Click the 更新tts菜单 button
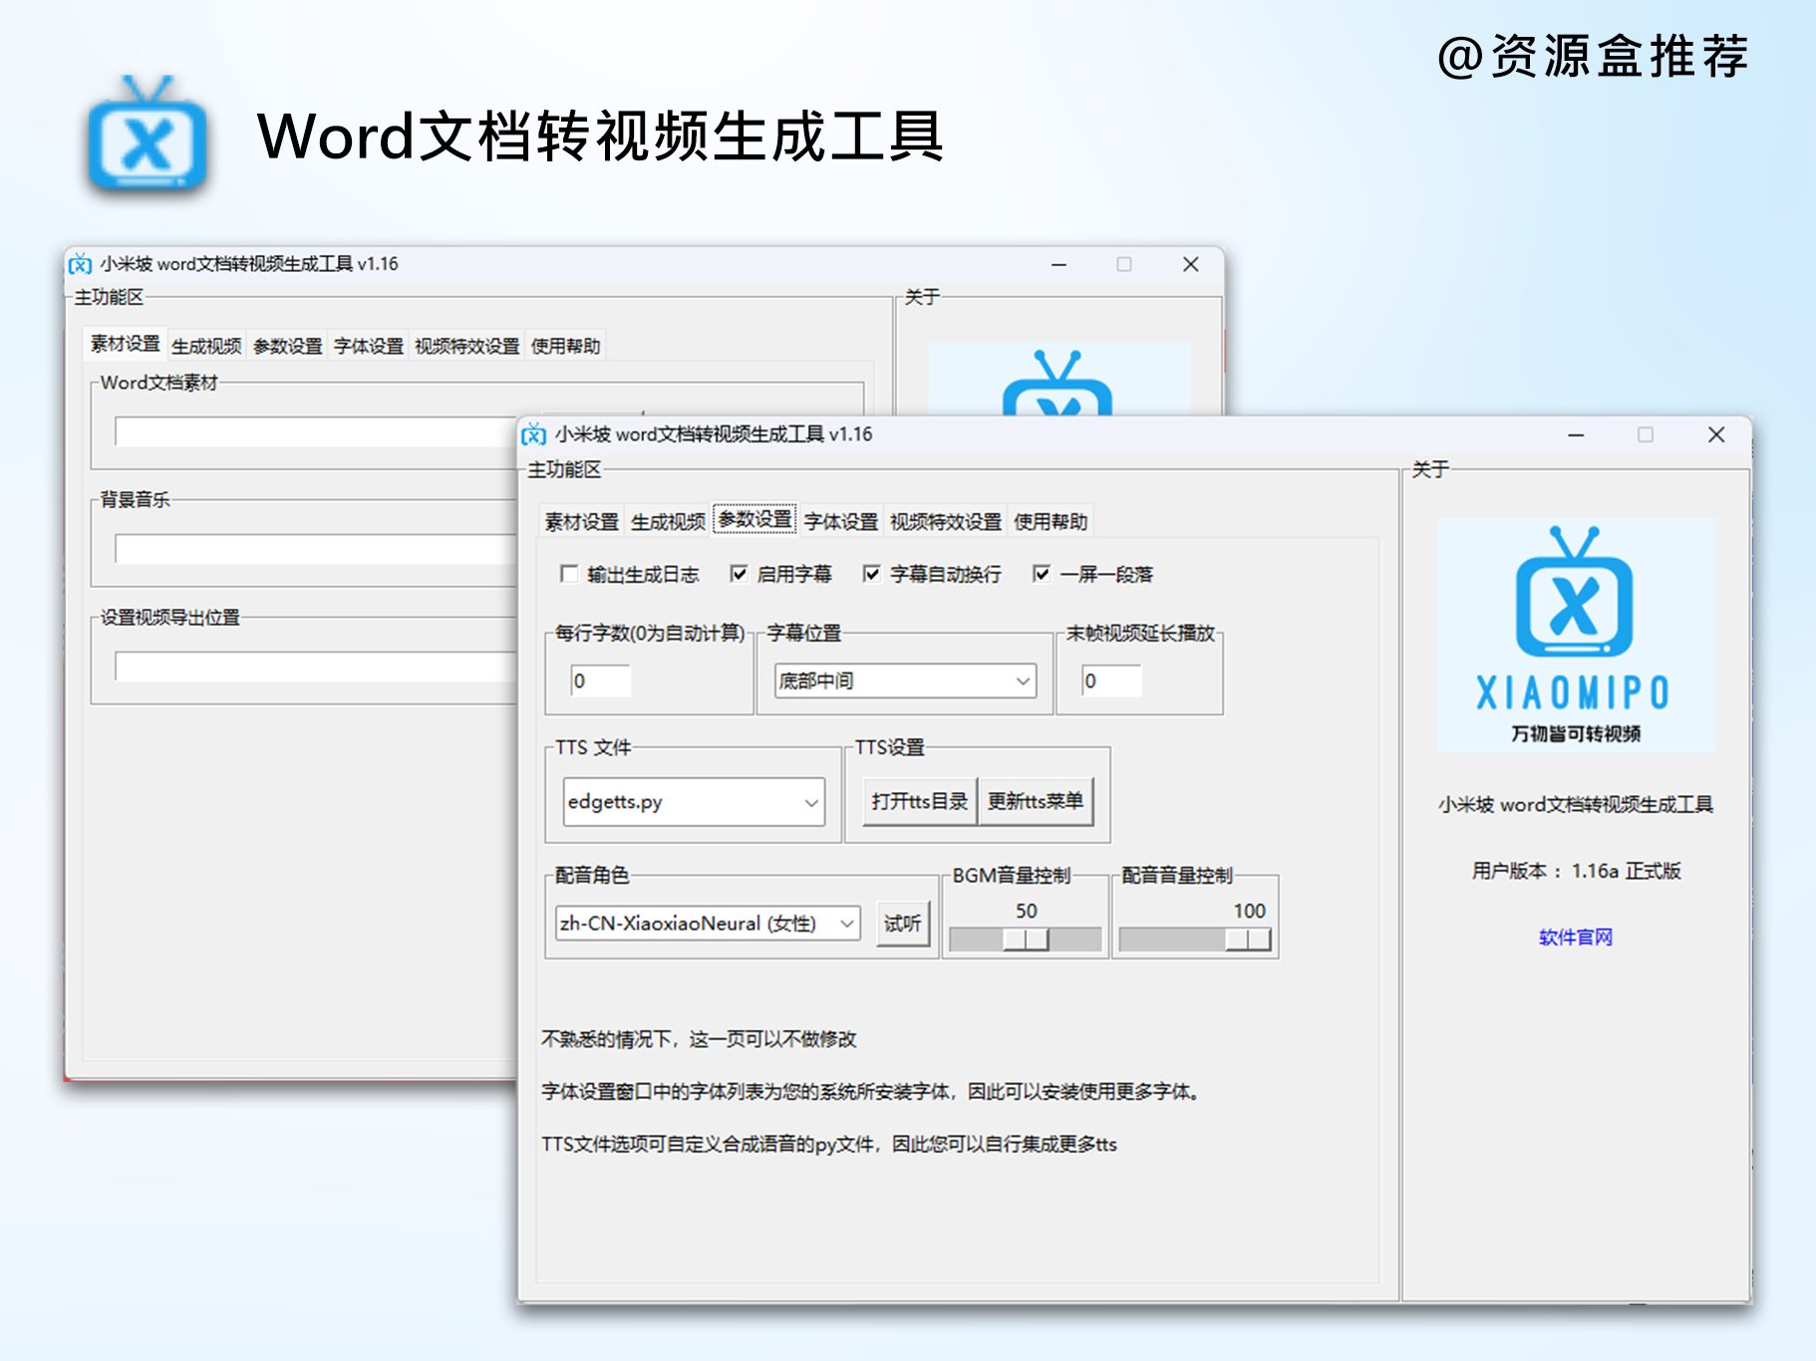Viewport: 1816px width, 1361px height. 1036,802
